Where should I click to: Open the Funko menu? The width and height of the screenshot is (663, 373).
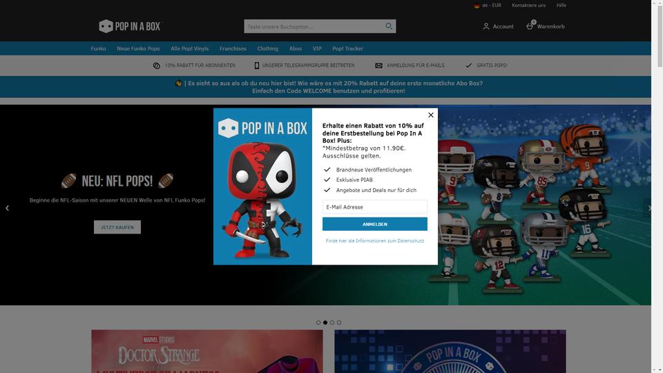tap(98, 48)
